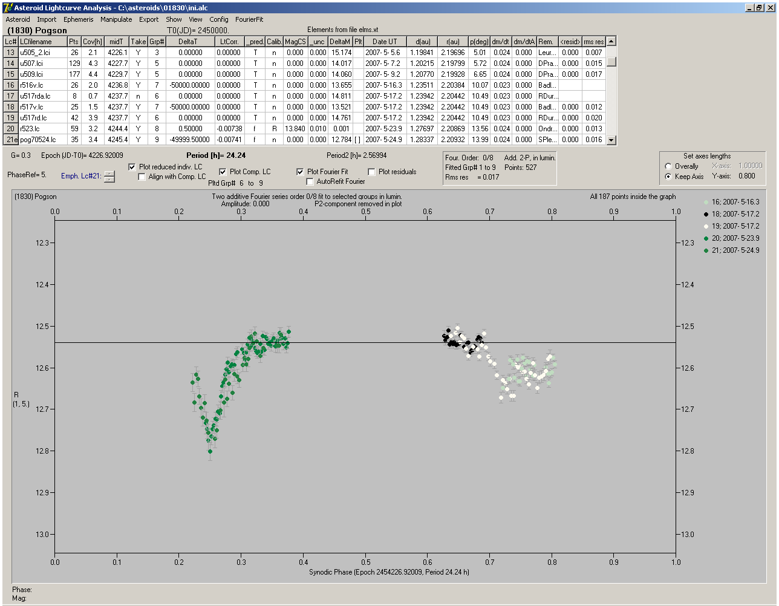The image size is (779, 606).
Task: Enable Plot residuals checkbox
Action: (371, 172)
